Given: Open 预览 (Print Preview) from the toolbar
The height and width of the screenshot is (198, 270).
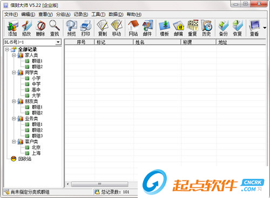Looking at the screenshot, I should pyautogui.click(x=71, y=28).
